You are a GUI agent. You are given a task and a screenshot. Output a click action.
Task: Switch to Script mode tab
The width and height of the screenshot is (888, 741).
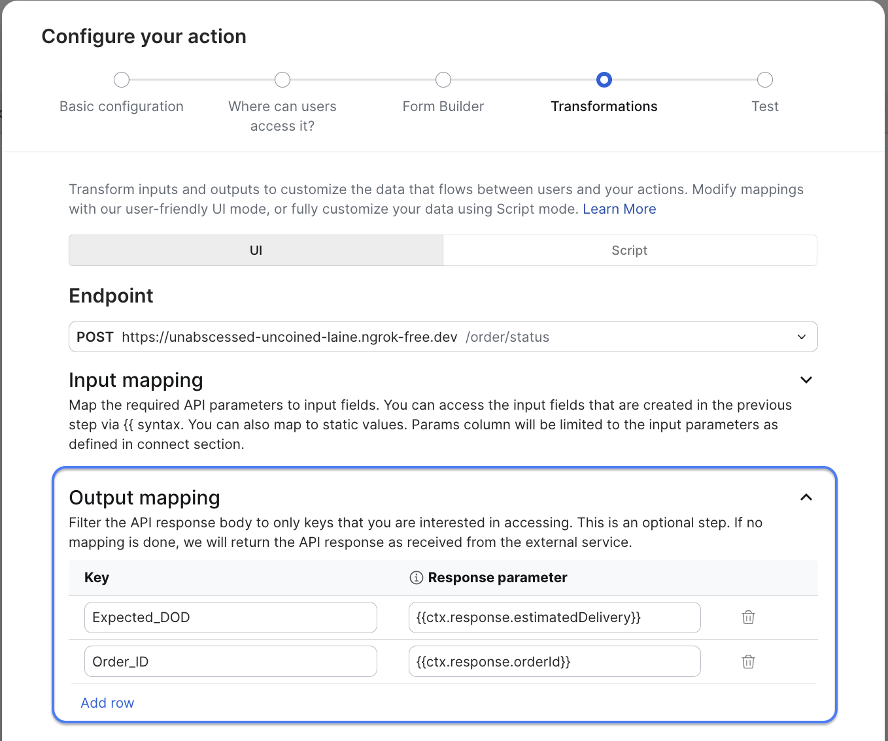pyautogui.click(x=630, y=250)
